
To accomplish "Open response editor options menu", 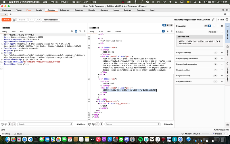I will click(x=172, y=31).
